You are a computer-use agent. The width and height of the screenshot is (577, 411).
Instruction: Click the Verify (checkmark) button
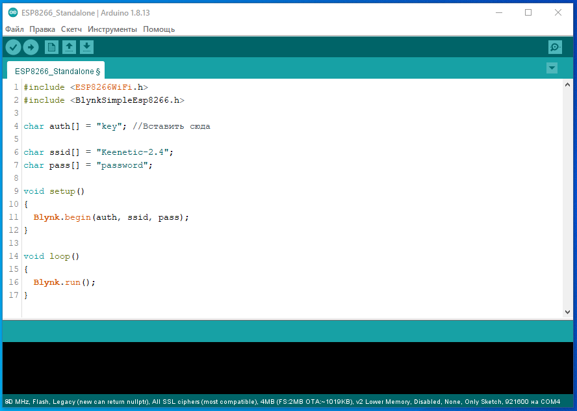(x=13, y=47)
